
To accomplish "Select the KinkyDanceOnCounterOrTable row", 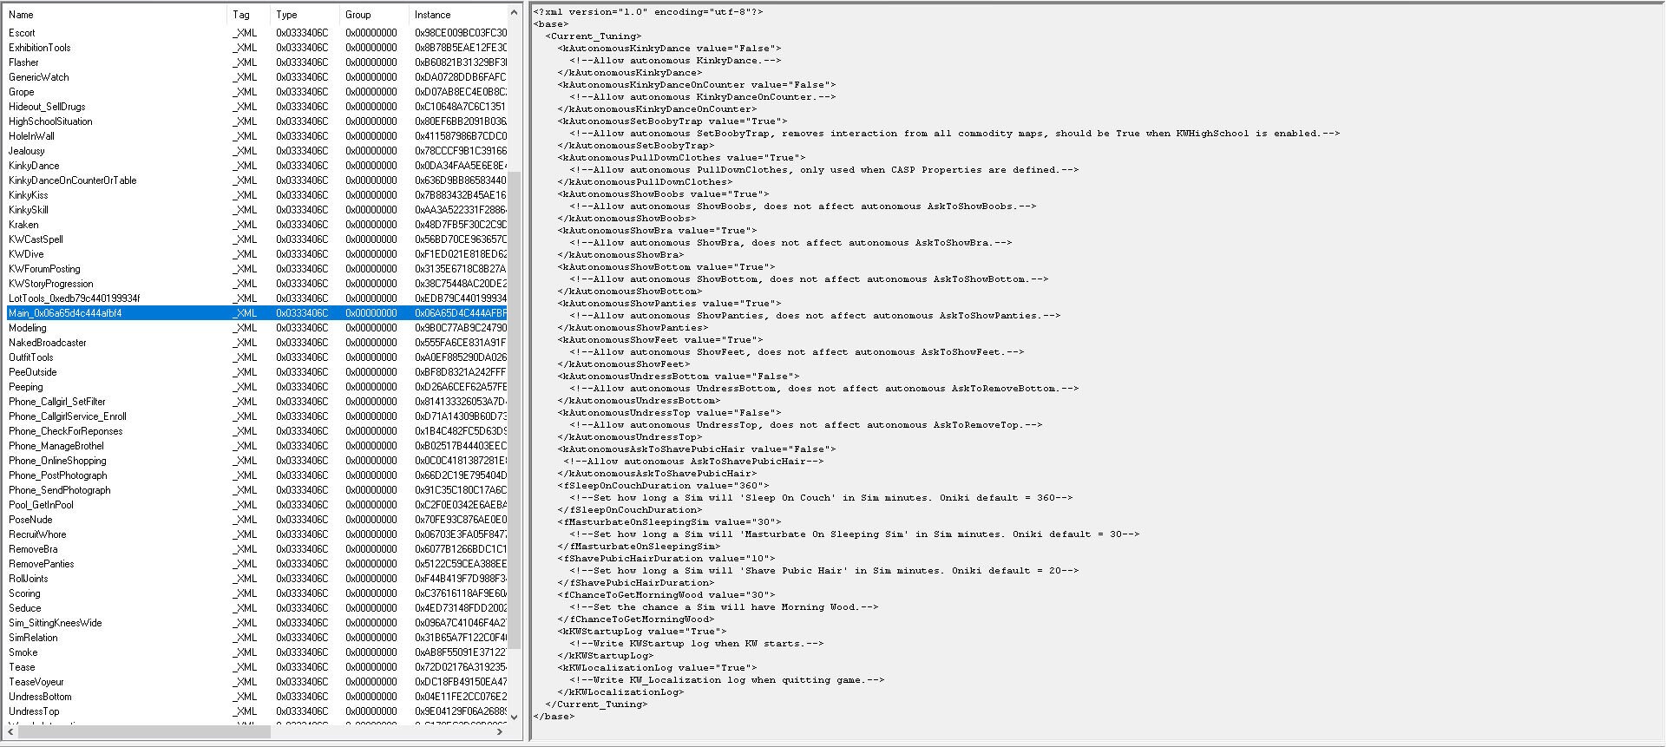I will tap(257, 180).
